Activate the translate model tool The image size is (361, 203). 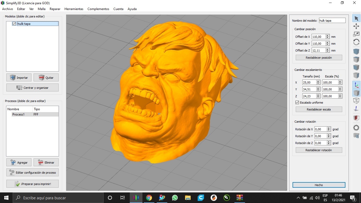[356, 26]
